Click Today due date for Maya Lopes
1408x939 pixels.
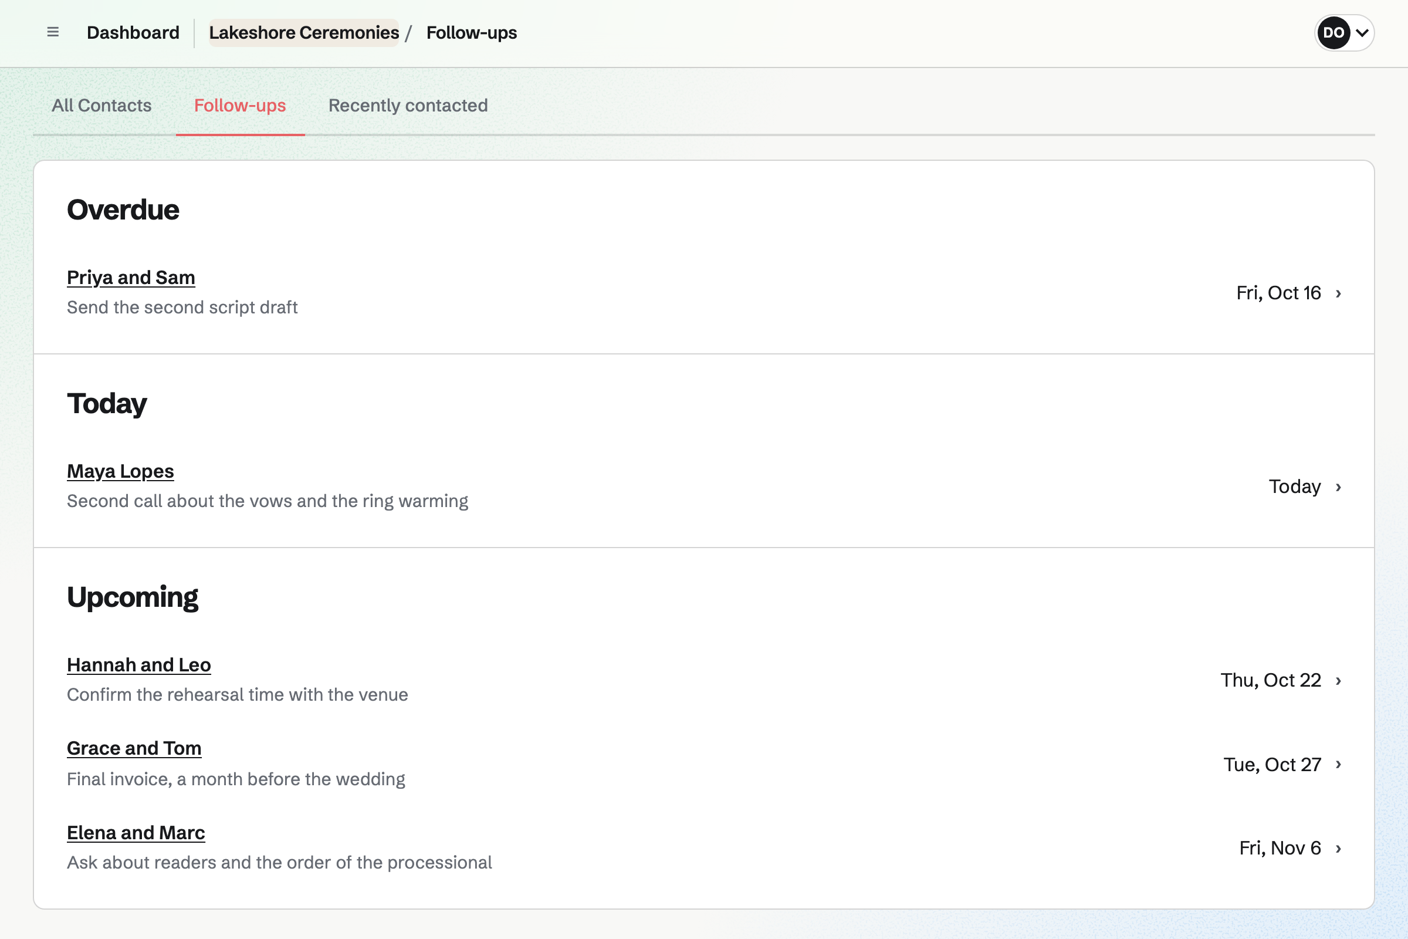click(x=1295, y=487)
